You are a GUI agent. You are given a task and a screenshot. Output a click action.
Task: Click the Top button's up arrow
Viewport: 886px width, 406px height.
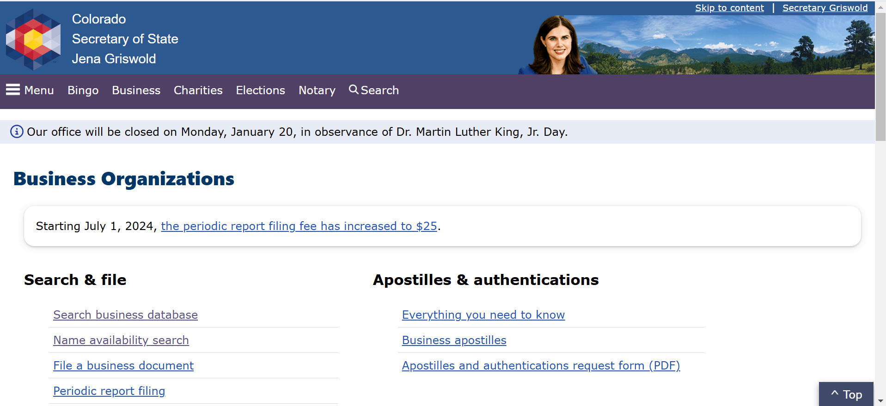(x=835, y=394)
